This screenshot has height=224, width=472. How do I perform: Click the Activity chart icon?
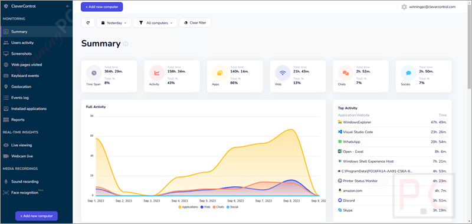(x=157, y=73)
